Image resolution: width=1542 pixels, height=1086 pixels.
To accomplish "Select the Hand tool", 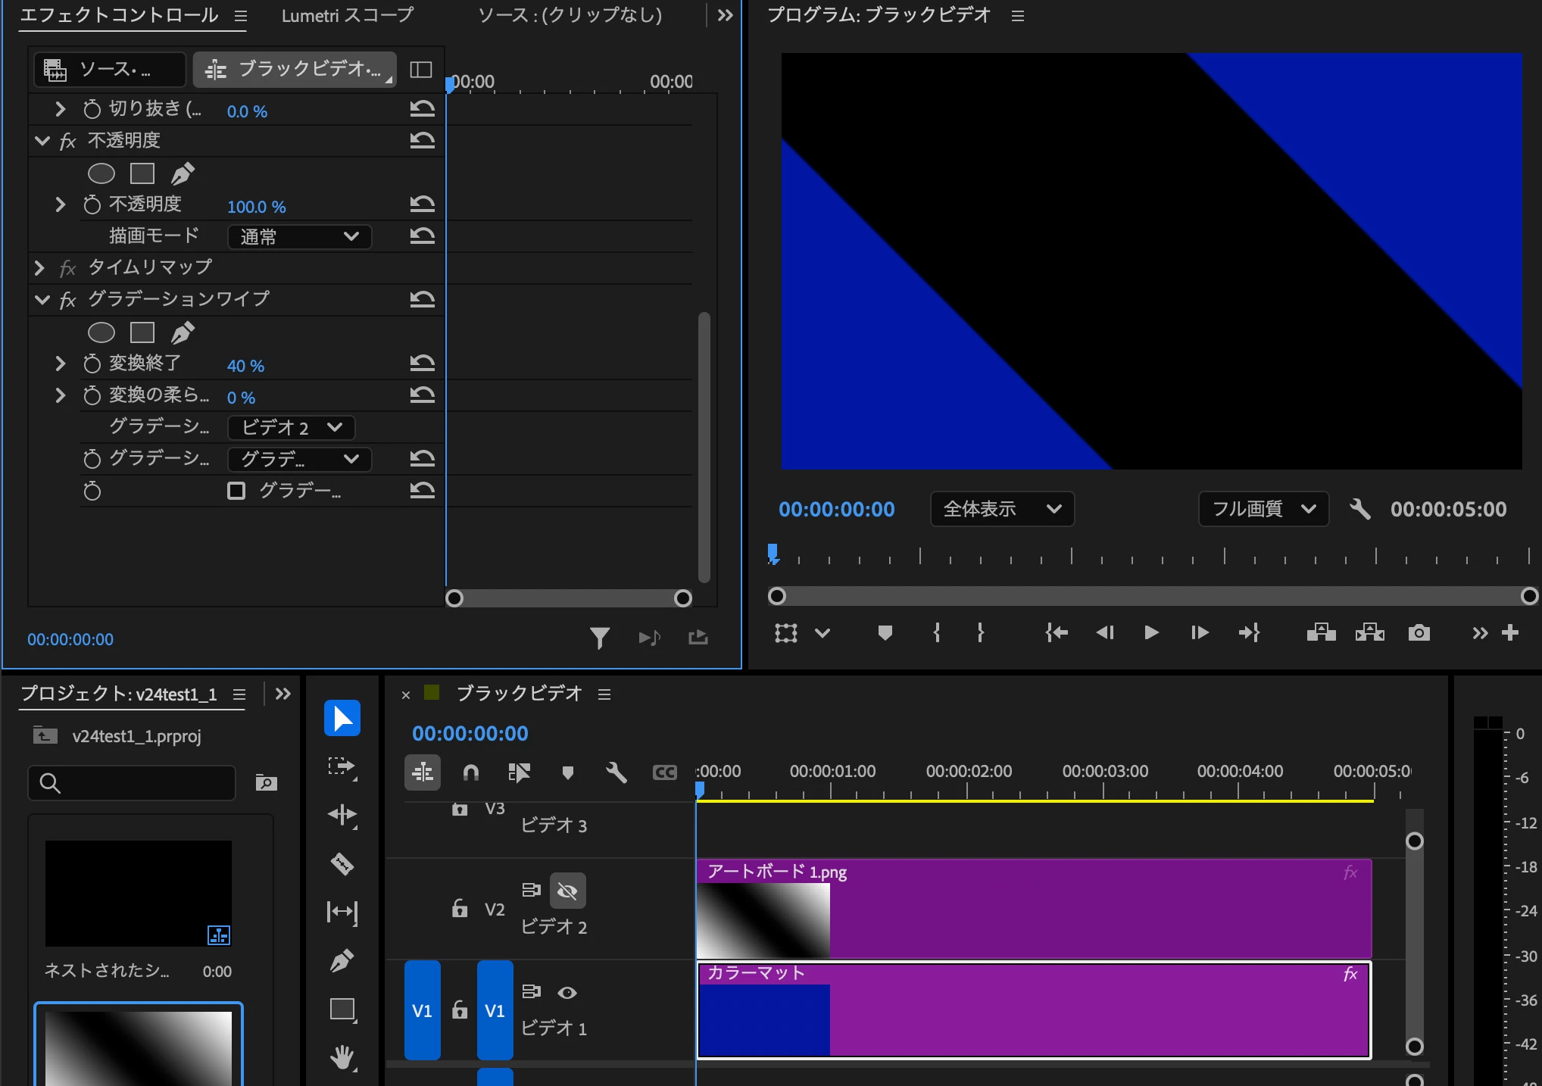I will (x=342, y=1057).
